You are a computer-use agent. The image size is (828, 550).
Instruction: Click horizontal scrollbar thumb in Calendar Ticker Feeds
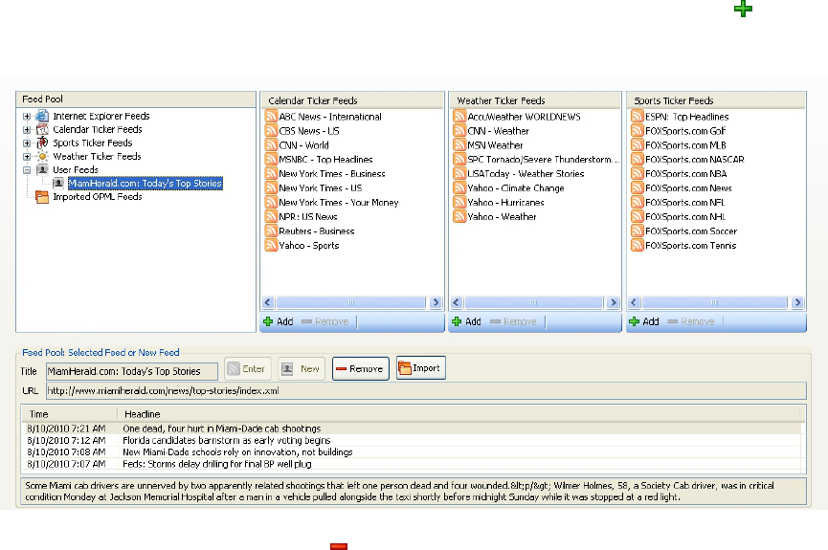[x=351, y=302]
